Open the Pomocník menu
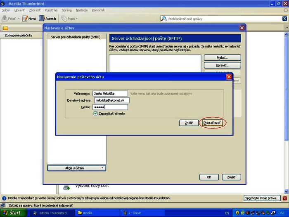Screen dimensions: 289x217 98,10
